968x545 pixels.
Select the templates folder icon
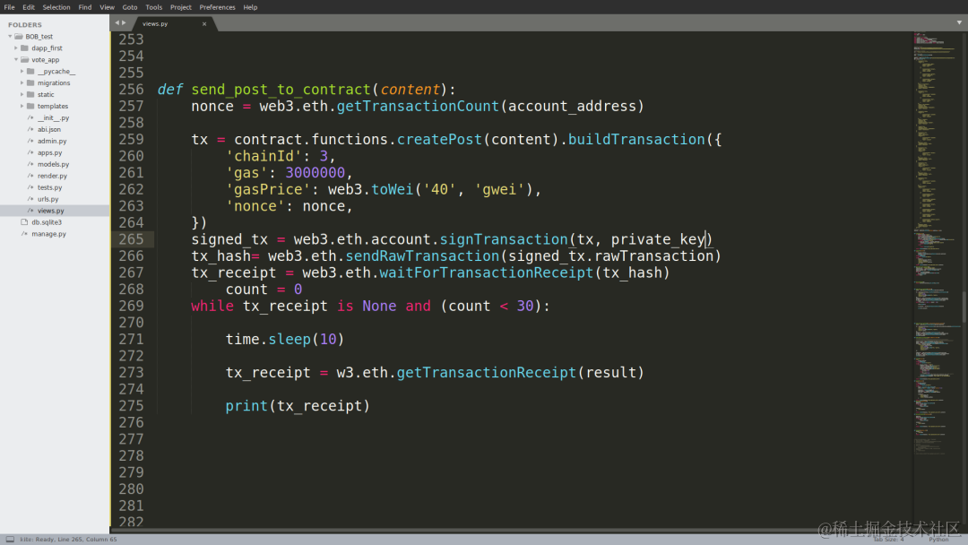click(30, 106)
